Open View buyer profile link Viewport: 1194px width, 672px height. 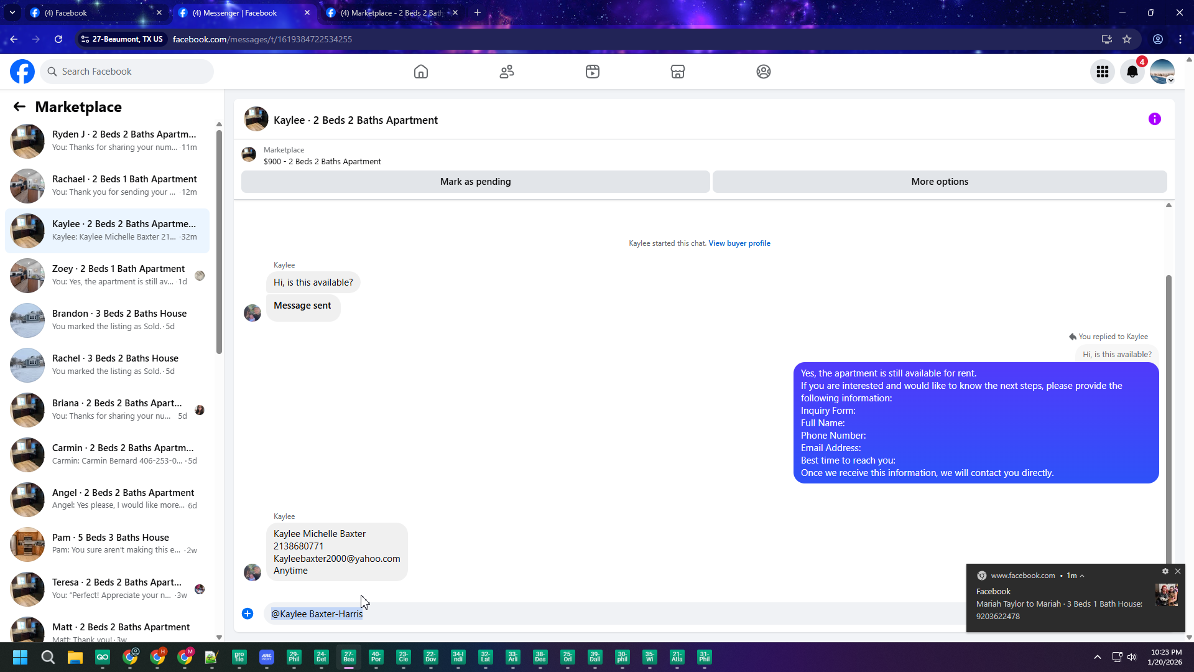[739, 243]
